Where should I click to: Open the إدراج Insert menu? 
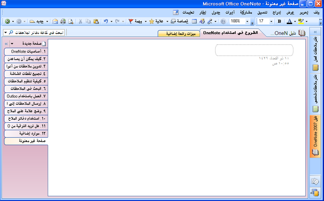point(277,13)
